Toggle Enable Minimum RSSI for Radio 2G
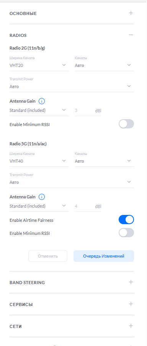Screen dimensions: 147x346 (x=126, y=124)
